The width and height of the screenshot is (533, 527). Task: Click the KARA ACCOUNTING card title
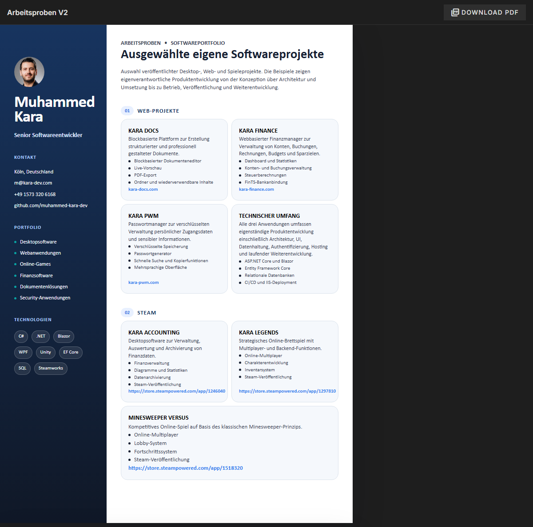154,333
